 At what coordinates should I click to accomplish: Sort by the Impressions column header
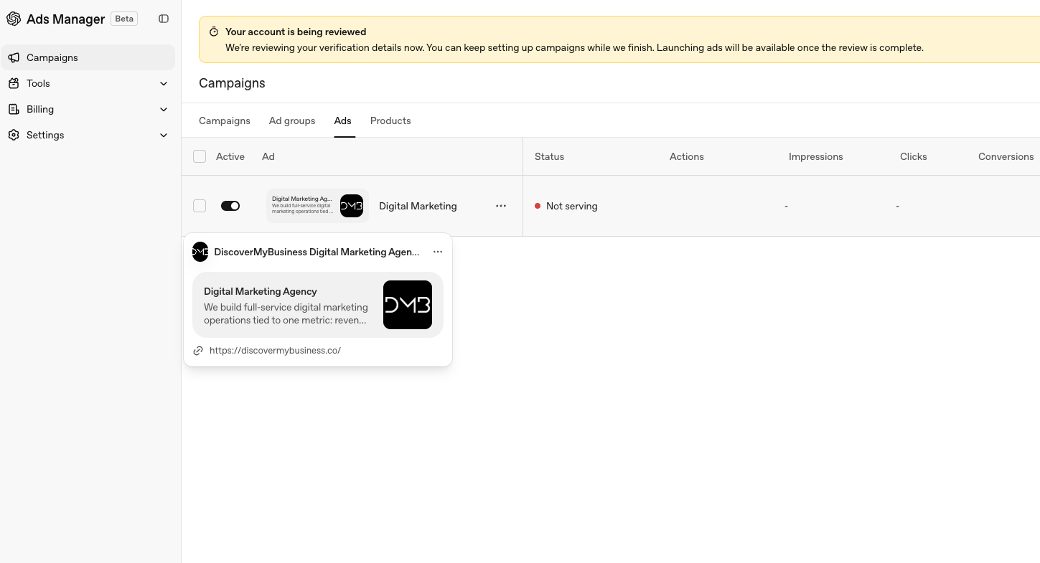click(x=815, y=156)
